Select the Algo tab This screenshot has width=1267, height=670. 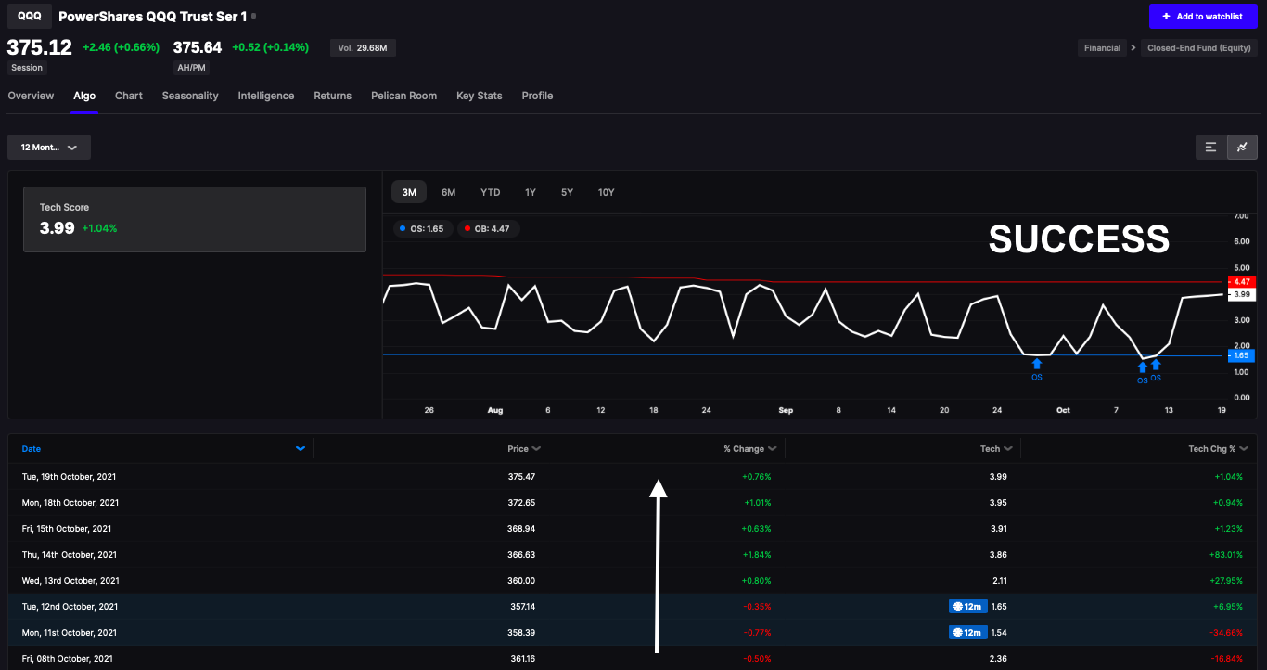point(84,96)
